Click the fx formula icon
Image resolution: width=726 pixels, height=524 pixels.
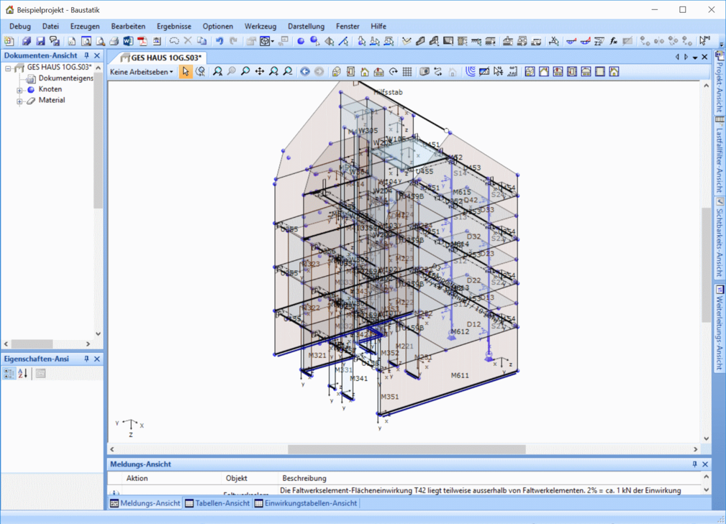click(613, 42)
